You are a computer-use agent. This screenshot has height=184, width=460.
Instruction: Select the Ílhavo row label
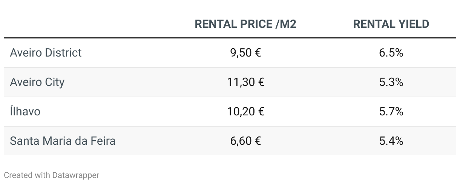click(x=25, y=112)
